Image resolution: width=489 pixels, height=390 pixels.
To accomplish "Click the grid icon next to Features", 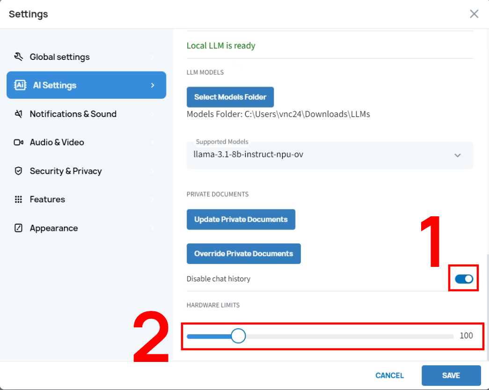I will tap(19, 199).
